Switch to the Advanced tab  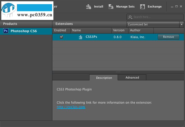coord(132,77)
